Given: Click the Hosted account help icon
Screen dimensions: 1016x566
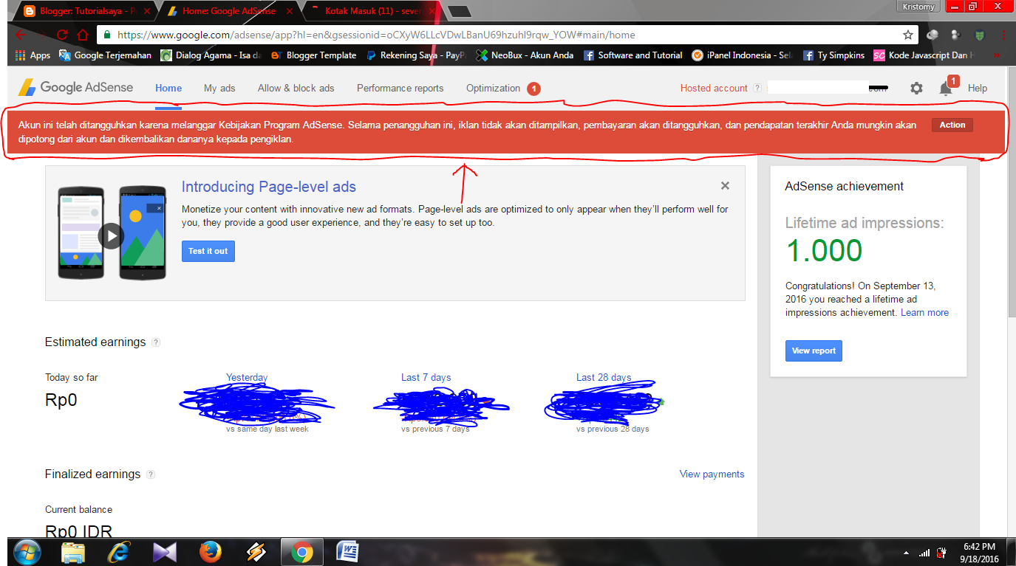Looking at the screenshot, I should tap(757, 89).
